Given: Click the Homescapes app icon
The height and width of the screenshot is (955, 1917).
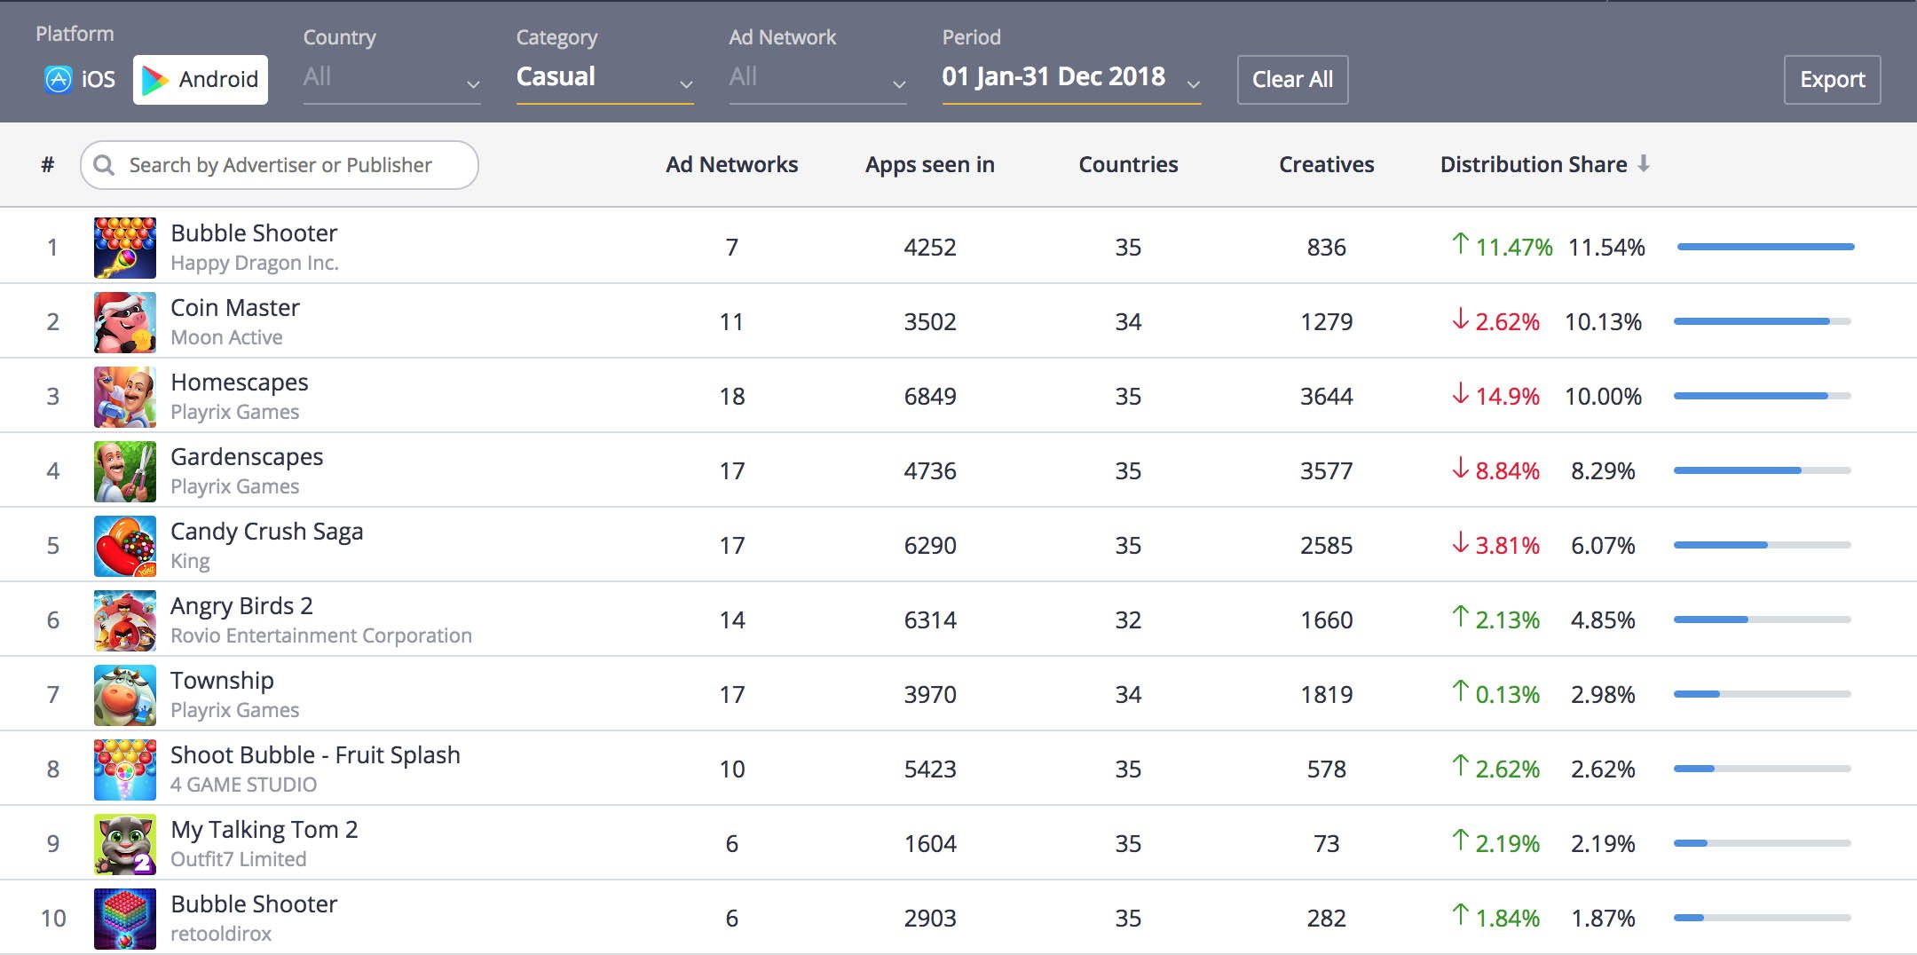Looking at the screenshot, I should pos(125,397).
